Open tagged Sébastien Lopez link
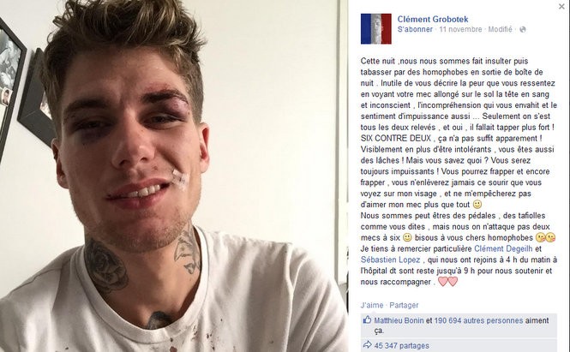 [390, 260]
